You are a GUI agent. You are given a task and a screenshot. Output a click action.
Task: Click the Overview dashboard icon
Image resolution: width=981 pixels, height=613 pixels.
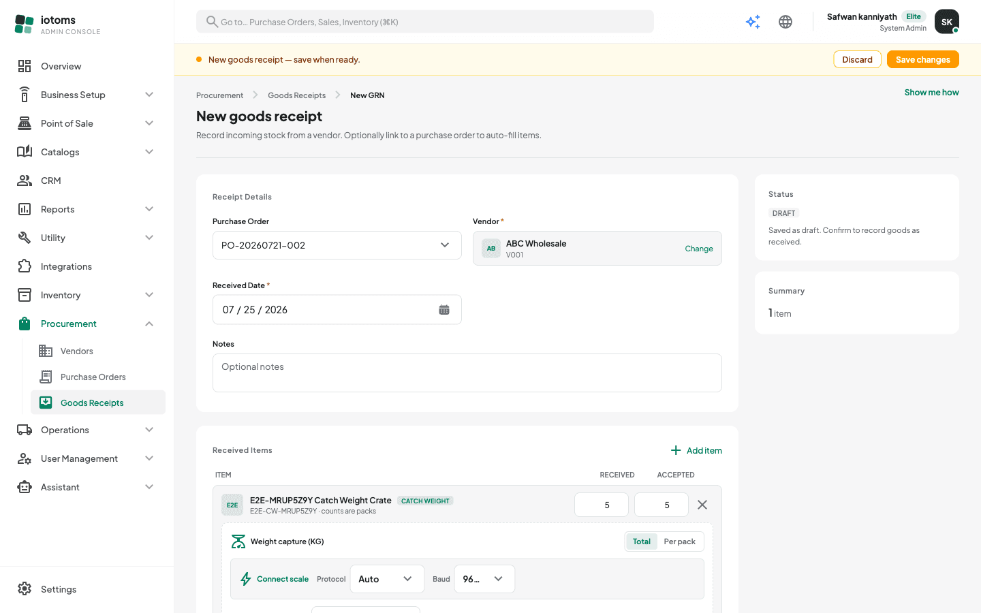coord(25,66)
